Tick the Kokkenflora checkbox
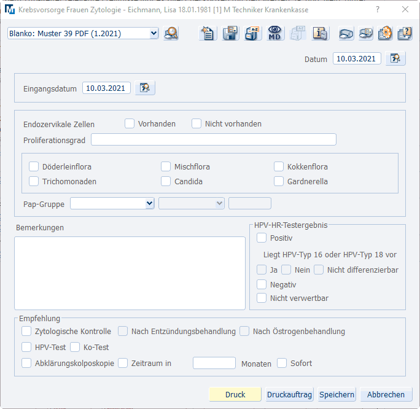The width and height of the screenshot is (420, 409). tap(279, 166)
